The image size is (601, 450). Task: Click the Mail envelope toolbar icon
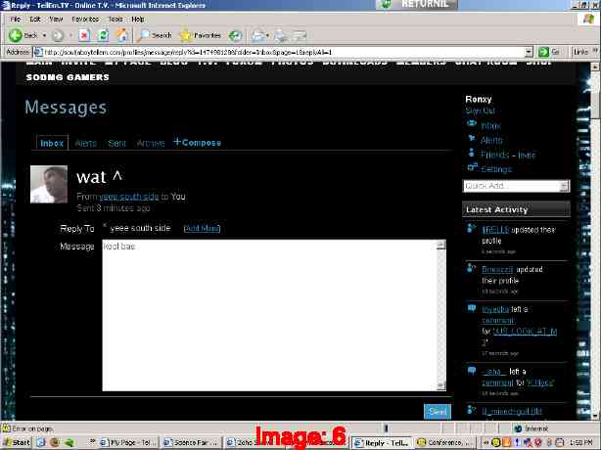258,35
